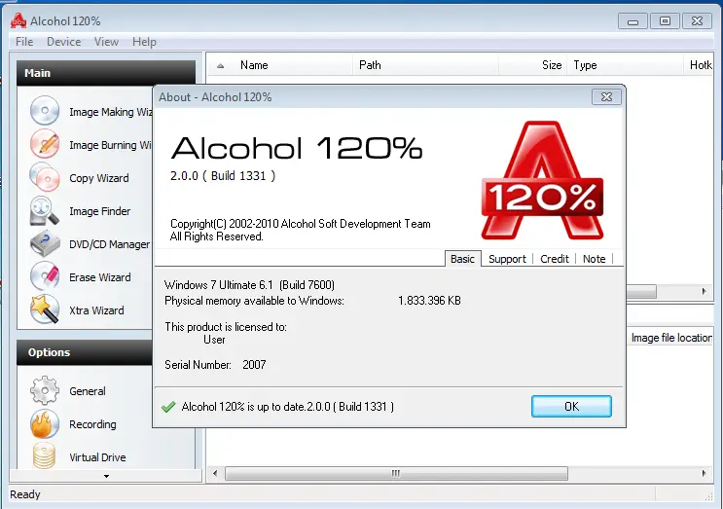Click the Ready status bar text
This screenshot has height=509, width=723.
click(x=25, y=494)
